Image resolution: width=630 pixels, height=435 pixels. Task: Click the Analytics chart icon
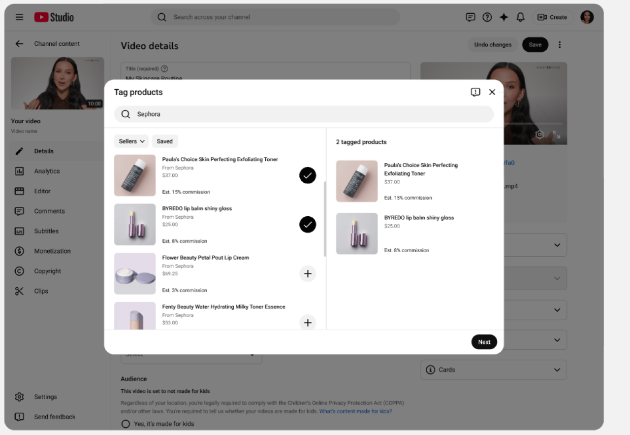point(19,171)
